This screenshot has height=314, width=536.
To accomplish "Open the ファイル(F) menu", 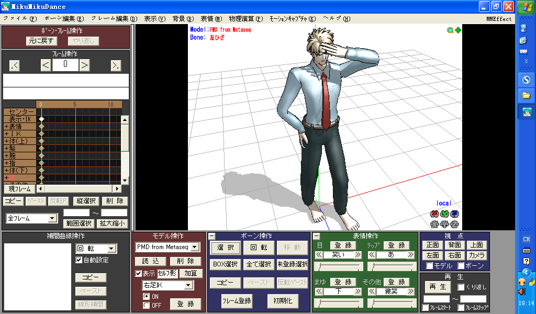I will 20,19.
